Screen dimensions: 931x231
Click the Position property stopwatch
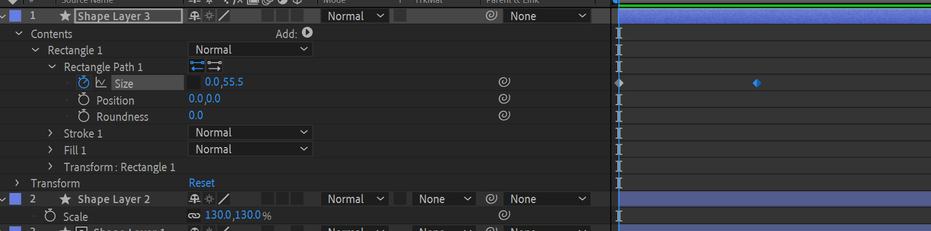coord(83,100)
